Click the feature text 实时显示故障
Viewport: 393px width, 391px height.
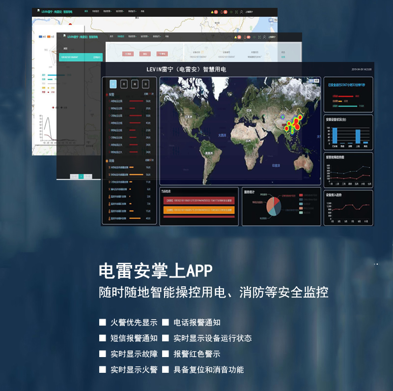coord(134,354)
